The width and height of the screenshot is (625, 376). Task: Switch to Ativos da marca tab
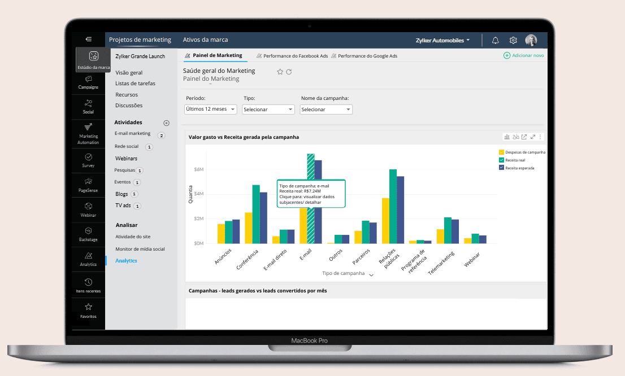(205, 40)
